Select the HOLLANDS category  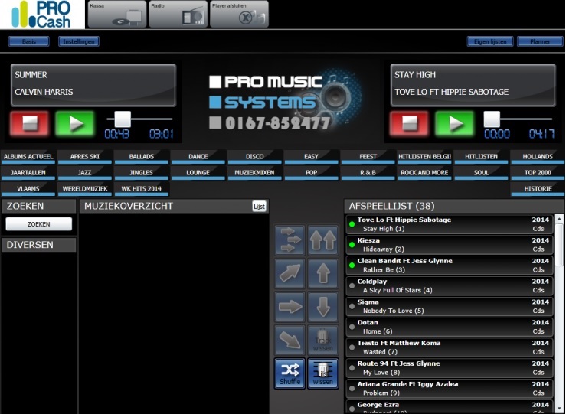[538, 157]
